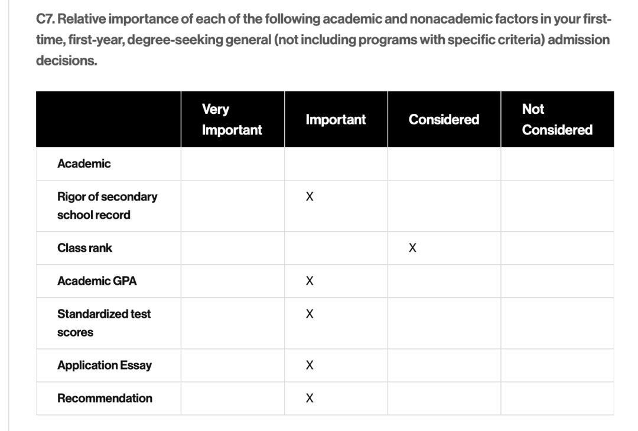Click the X mark for Rigor of secondary school record
Viewport: 638px width, 431px height.
click(x=309, y=197)
